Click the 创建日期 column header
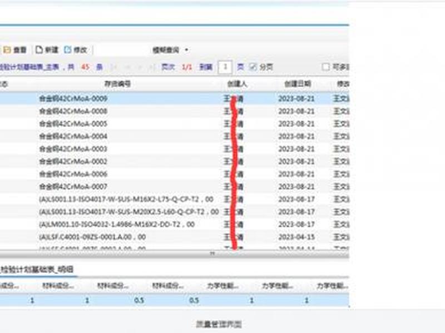This screenshot has height=333, width=445. [x=298, y=84]
